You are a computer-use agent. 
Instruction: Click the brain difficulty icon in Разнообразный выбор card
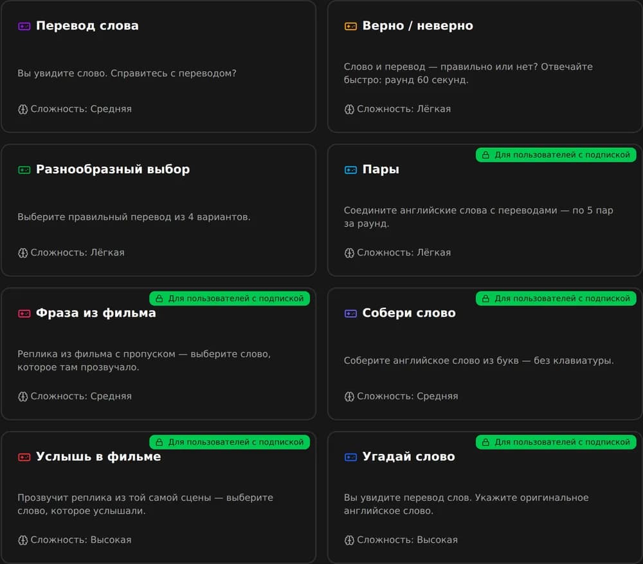(23, 253)
